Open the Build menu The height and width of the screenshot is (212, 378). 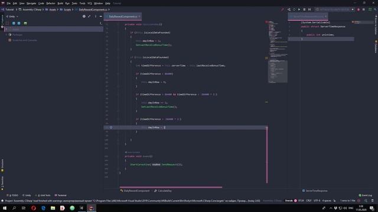[x=60, y=4]
